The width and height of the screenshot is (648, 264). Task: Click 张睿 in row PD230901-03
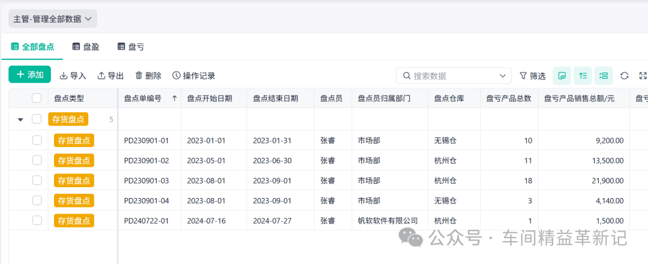coord(328,181)
